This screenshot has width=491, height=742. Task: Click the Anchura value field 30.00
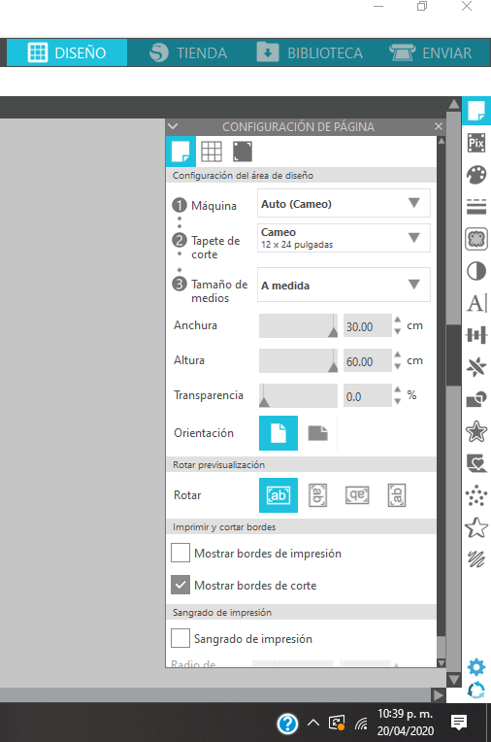(x=368, y=326)
